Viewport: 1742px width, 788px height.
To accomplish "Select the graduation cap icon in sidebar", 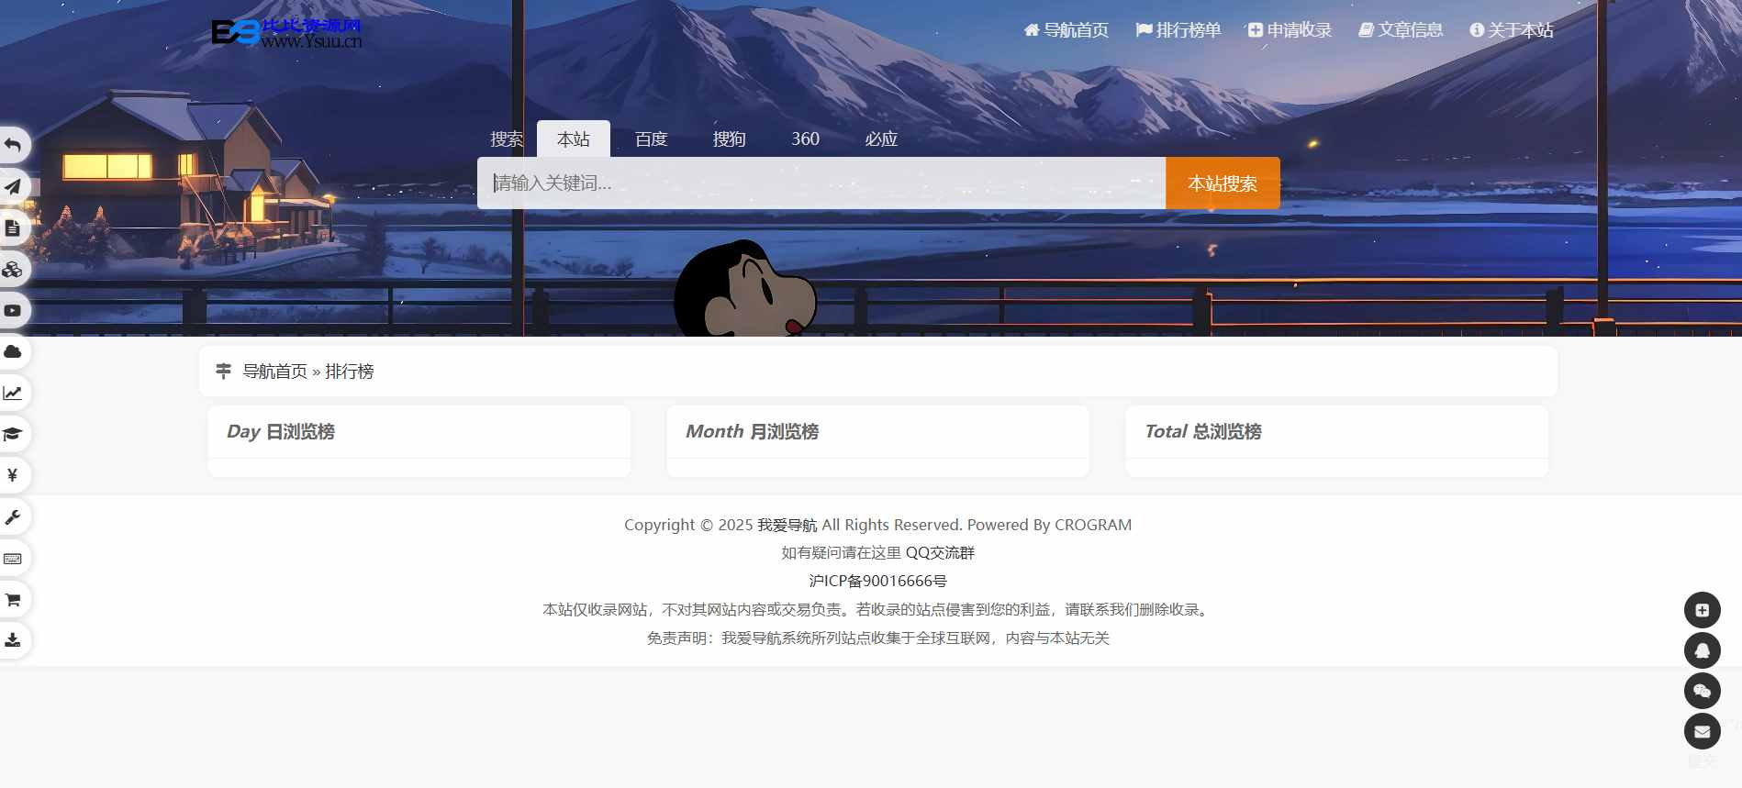I will pyautogui.click(x=13, y=434).
